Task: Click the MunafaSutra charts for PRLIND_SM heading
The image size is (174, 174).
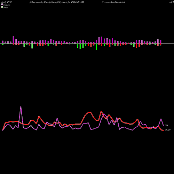Action: (x=57, y=2)
